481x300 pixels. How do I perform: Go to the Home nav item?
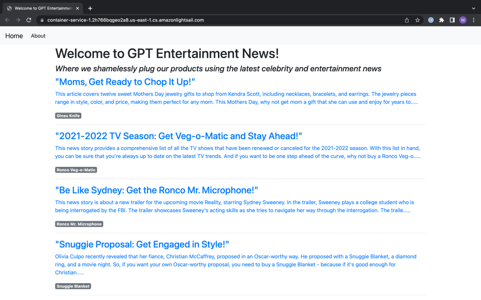point(14,36)
